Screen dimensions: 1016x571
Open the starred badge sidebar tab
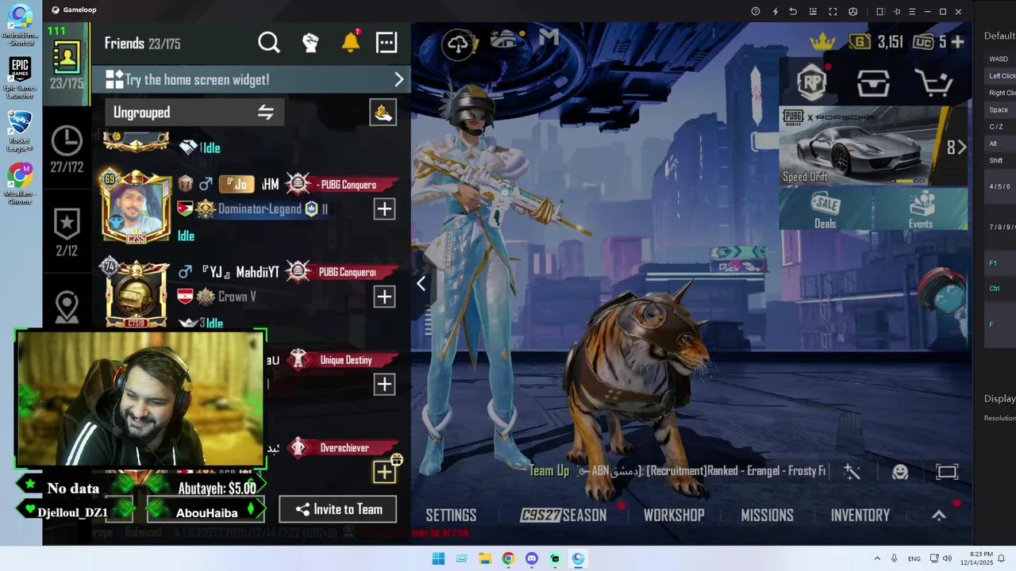coord(67,232)
